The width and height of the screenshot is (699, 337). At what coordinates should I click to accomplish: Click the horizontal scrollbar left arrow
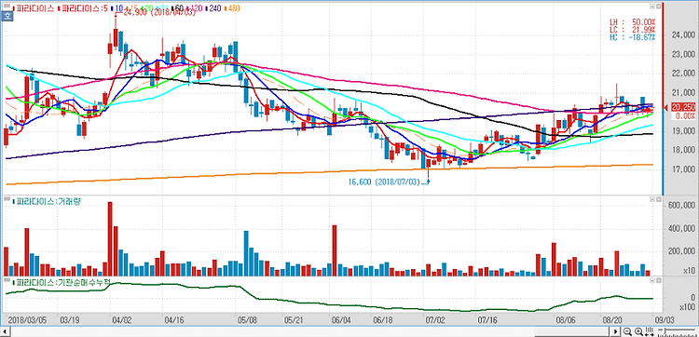point(5,331)
